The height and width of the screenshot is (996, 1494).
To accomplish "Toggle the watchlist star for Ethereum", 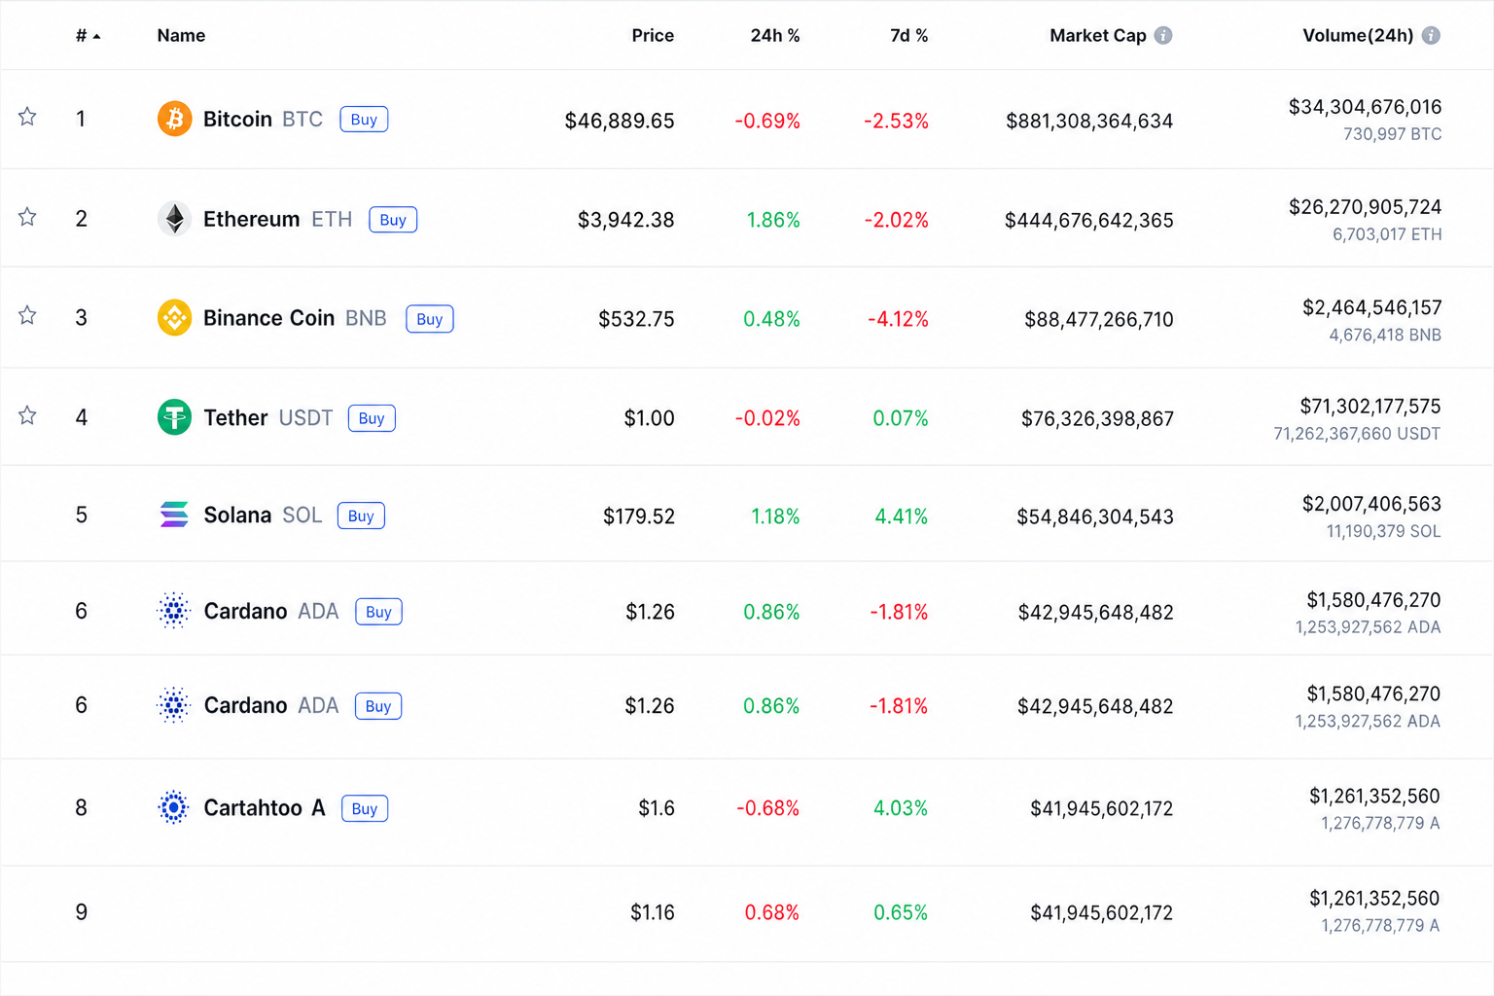I will 27,217.
